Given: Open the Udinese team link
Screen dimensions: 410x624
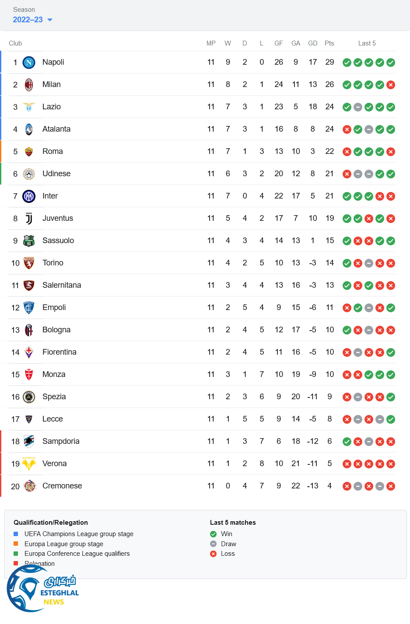Looking at the screenshot, I should tap(56, 174).
